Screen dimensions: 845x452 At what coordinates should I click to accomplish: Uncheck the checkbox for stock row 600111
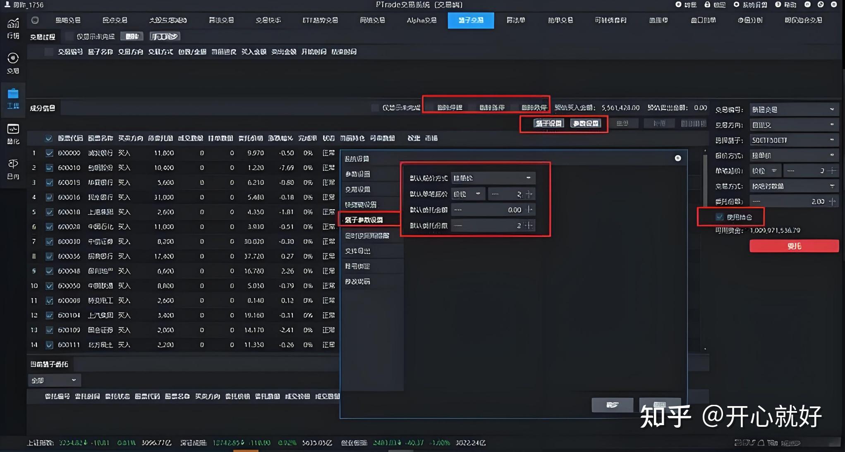(49, 345)
